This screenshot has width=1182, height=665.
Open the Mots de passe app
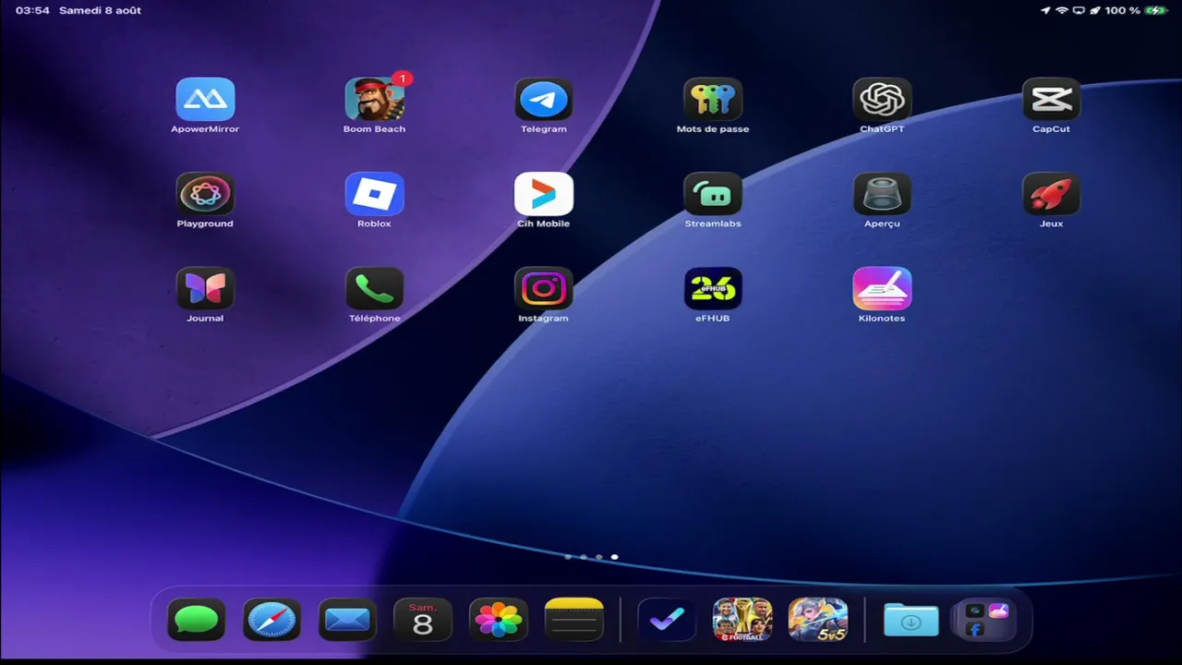click(x=713, y=100)
